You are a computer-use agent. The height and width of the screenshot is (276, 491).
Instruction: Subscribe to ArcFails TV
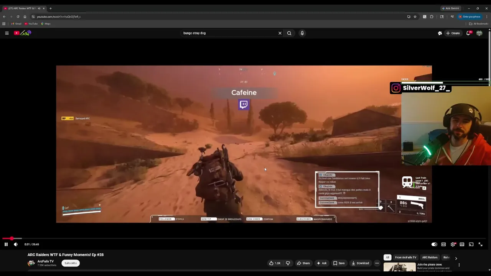[71, 263]
